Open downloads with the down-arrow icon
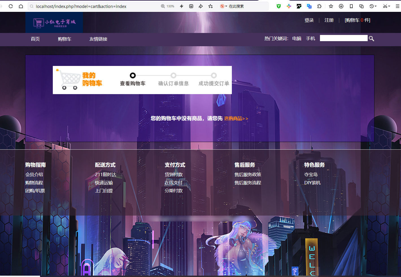 pyautogui.click(x=341, y=6)
